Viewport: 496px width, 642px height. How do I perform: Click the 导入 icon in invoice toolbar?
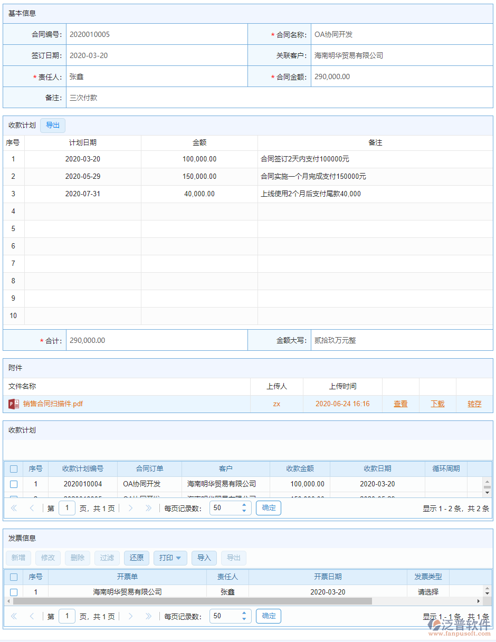tap(204, 558)
